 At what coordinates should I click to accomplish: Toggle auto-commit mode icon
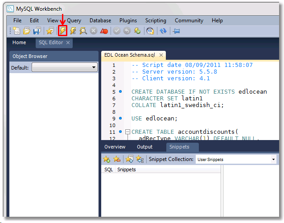click(x=137, y=31)
